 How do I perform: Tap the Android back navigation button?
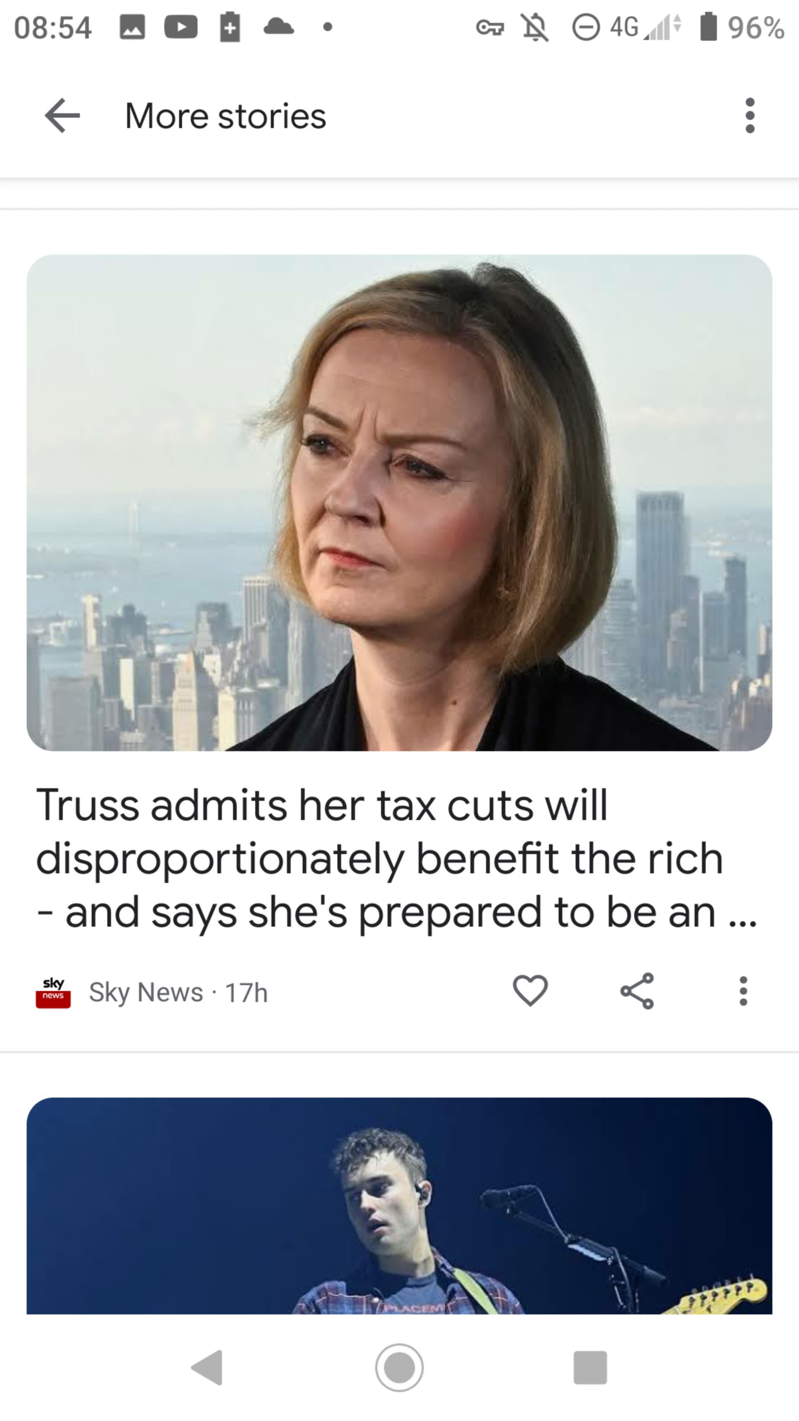click(207, 1367)
